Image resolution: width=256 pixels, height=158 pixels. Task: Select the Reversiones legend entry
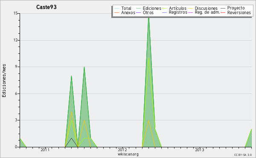[x=239, y=12]
